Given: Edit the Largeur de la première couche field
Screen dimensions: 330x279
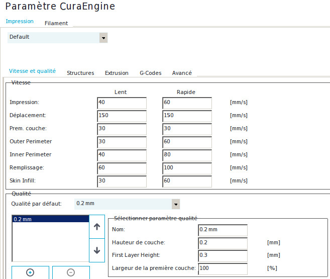Looking at the screenshot, I should [223, 269].
